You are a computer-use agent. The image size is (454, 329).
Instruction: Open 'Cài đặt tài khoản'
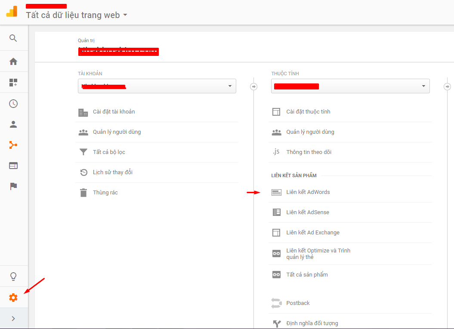coord(114,112)
